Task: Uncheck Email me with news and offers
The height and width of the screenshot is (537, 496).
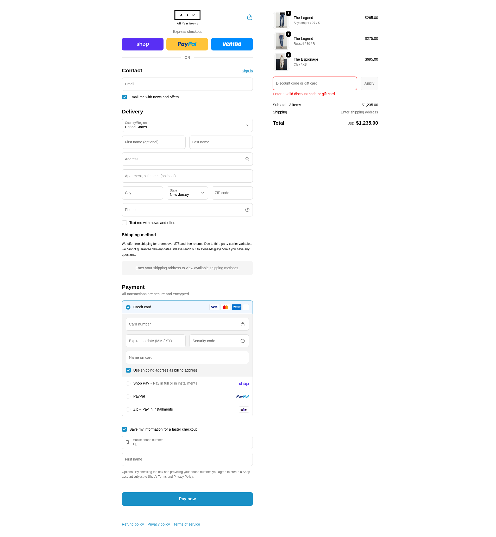Action: pyautogui.click(x=124, y=97)
